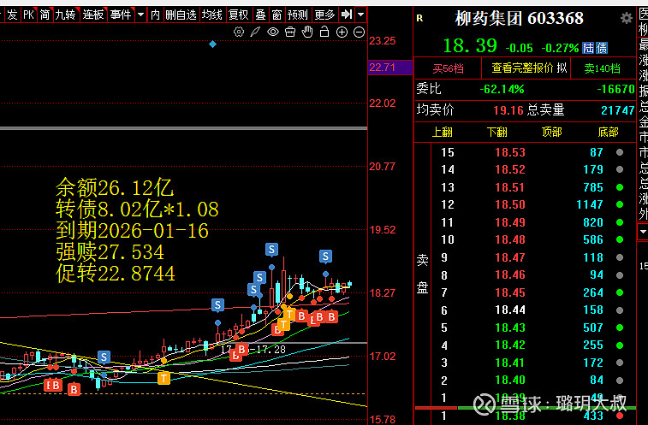The image size is (648, 425).
Task: Click the gray dot on the 18.44 row
Action: [620, 310]
